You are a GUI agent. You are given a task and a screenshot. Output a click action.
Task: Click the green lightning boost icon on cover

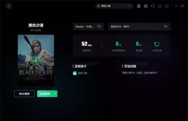click(36, 60)
